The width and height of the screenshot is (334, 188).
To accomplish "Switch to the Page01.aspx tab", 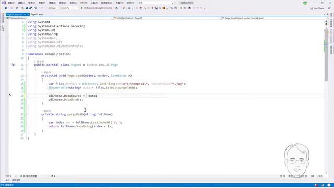I will click(37, 14).
